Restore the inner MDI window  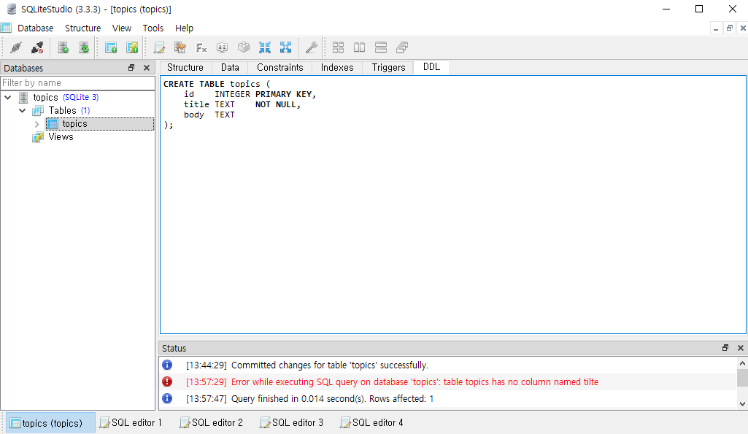click(x=730, y=28)
